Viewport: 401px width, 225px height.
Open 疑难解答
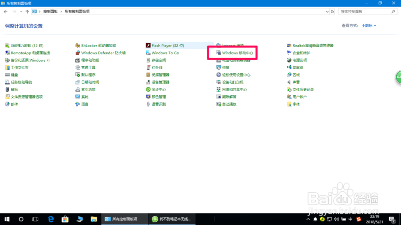point(226,97)
